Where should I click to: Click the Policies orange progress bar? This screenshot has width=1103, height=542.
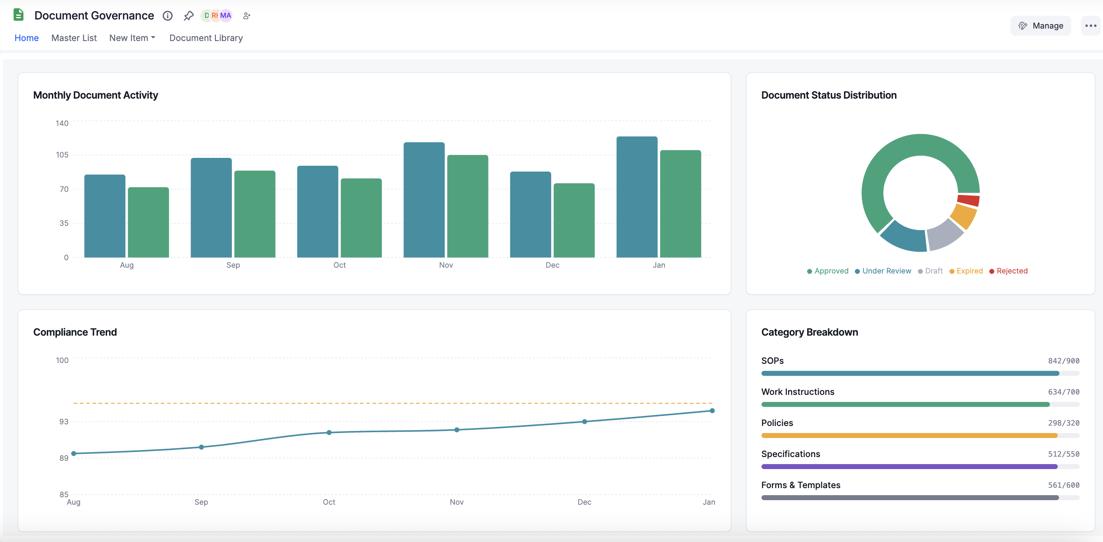tap(909, 436)
